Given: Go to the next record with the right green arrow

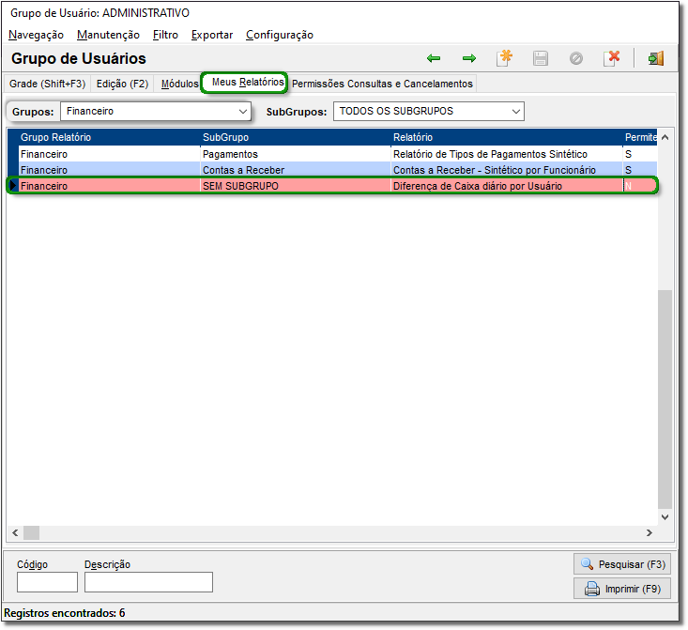Looking at the screenshot, I should [x=469, y=58].
